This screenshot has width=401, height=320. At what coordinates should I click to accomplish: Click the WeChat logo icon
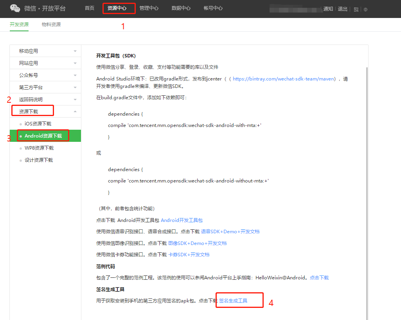[x=15, y=9]
